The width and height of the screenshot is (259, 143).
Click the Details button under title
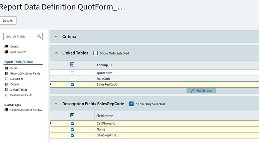tap(8, 21)
